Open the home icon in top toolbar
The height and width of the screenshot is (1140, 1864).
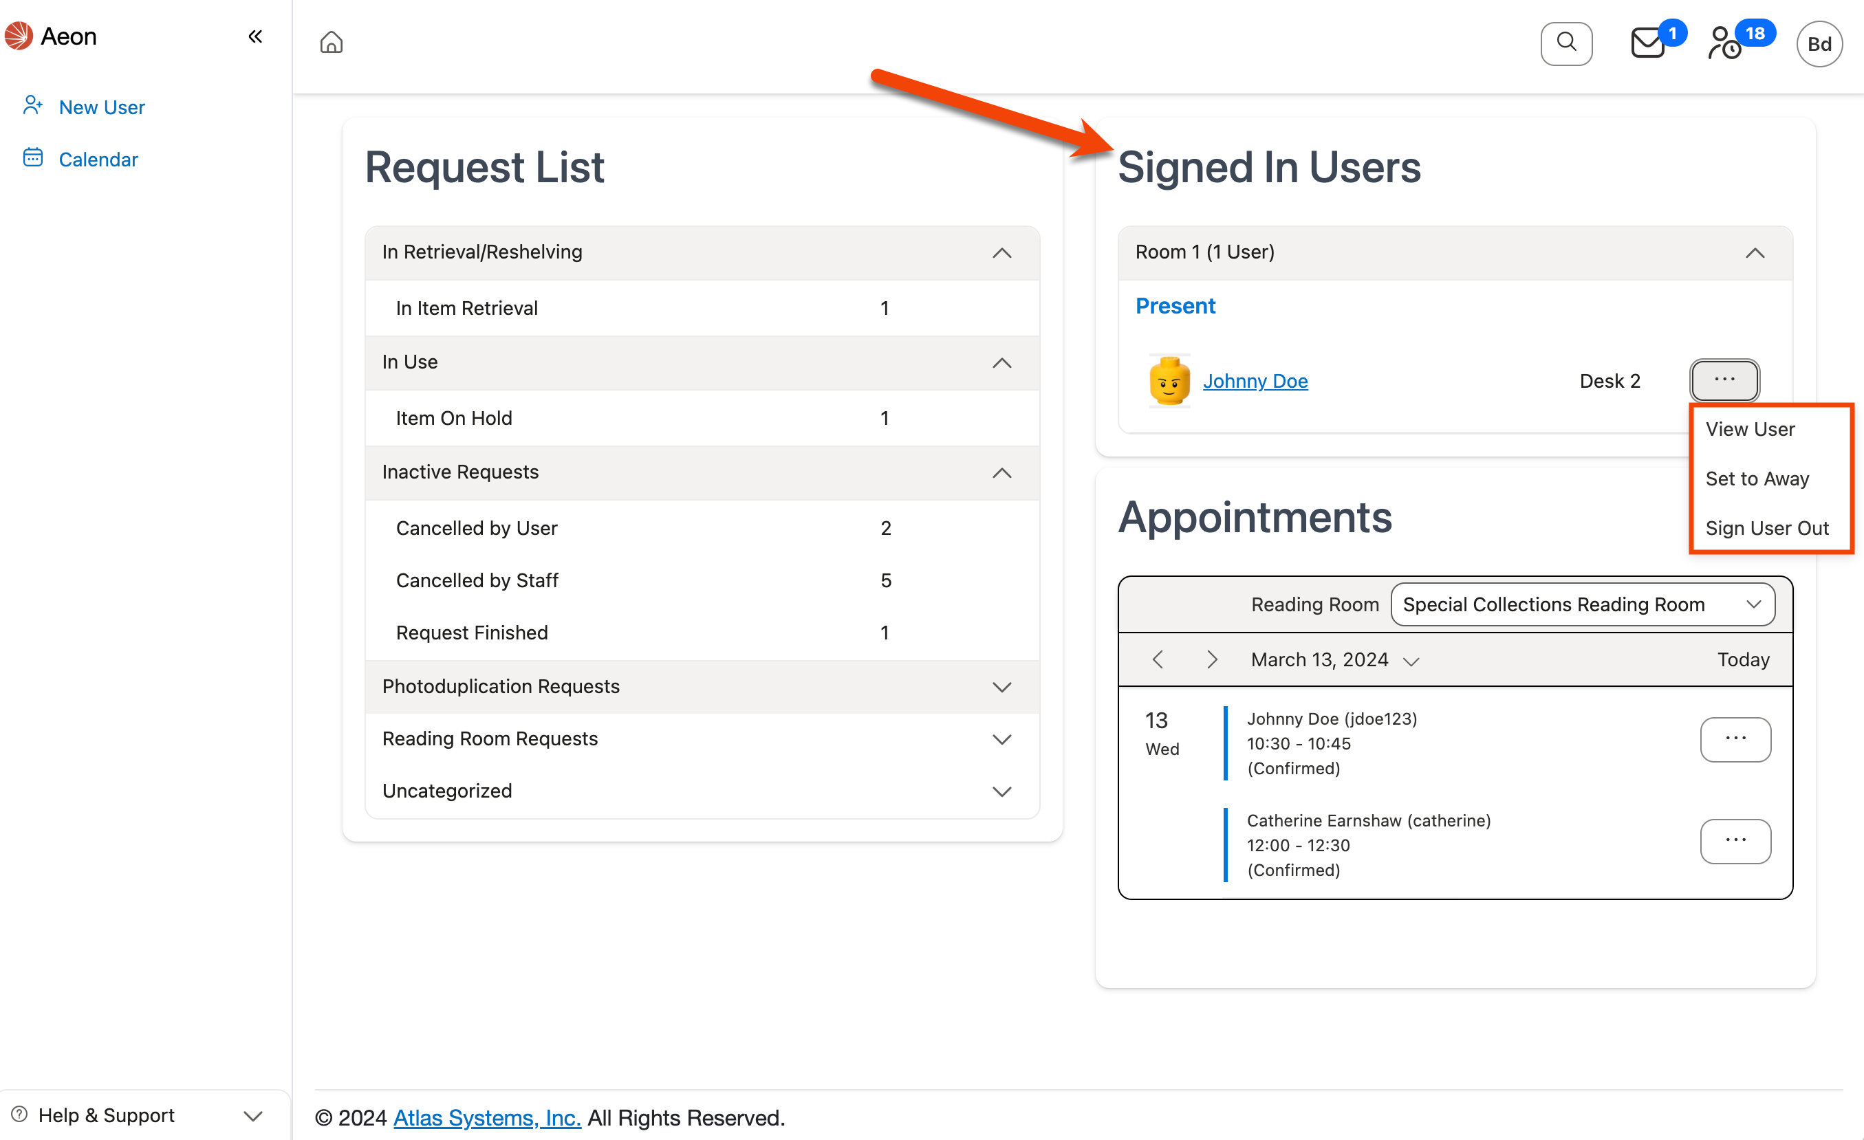coord(331,43)
